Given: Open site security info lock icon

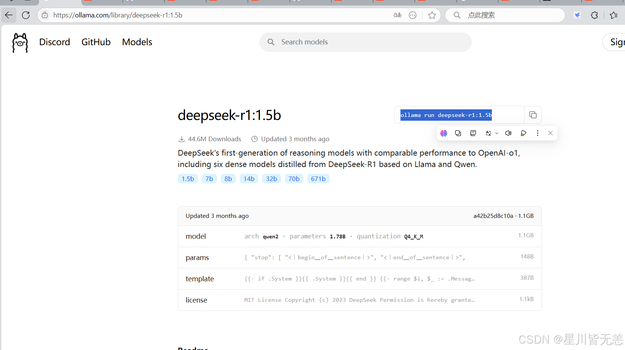Looking at the screenshot, I should point(45,15).
